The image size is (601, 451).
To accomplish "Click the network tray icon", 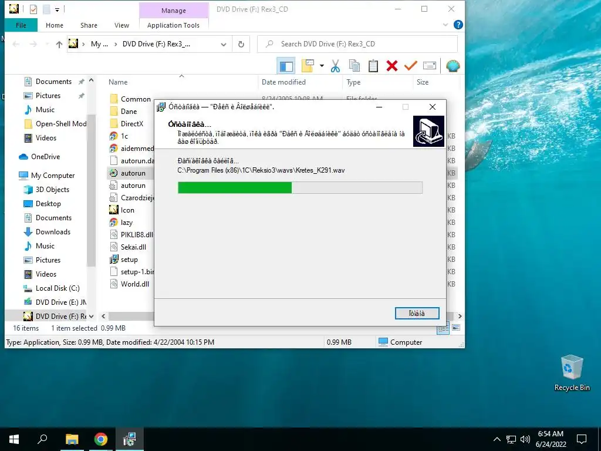I will pyautogui.click(x=511, y=439).
